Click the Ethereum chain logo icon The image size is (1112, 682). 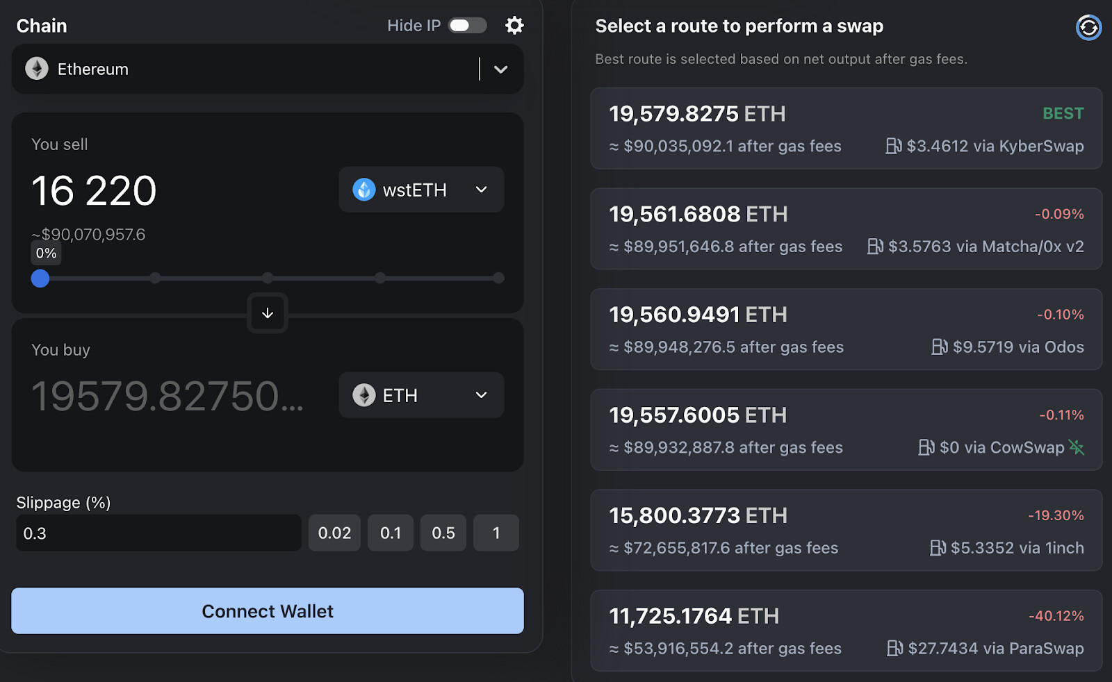click(x=37, y=69)
